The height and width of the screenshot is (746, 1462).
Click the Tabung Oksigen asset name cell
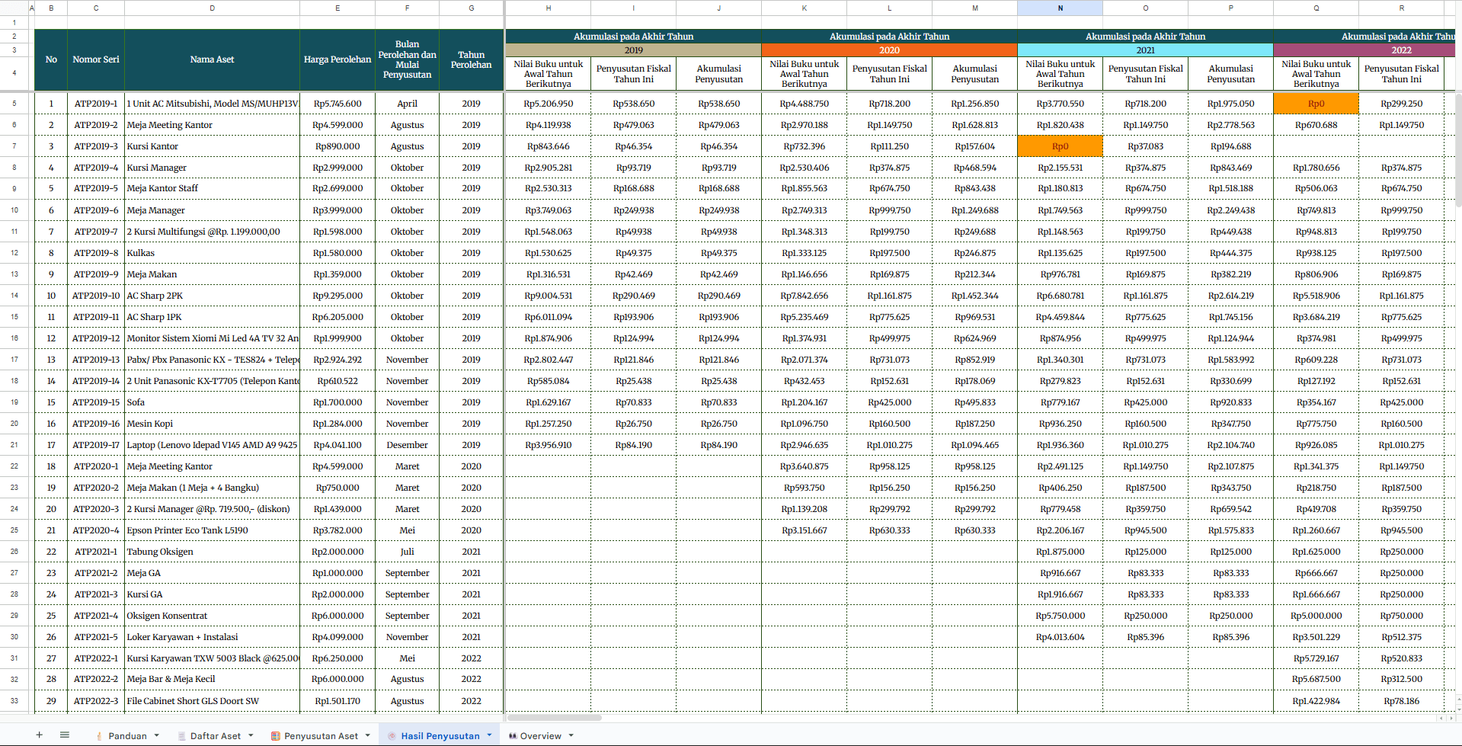pyautogui.click(x=212, y=551)
